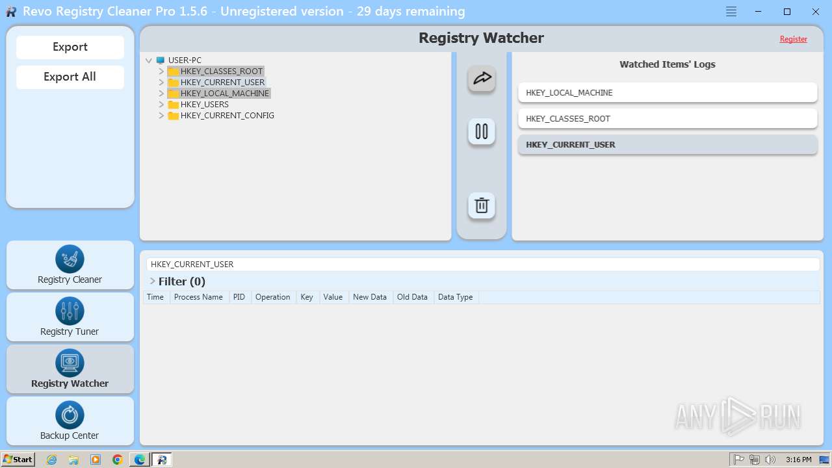832x468 pixels.
Task: Open Backup Center module
Action: click(70, 421)
